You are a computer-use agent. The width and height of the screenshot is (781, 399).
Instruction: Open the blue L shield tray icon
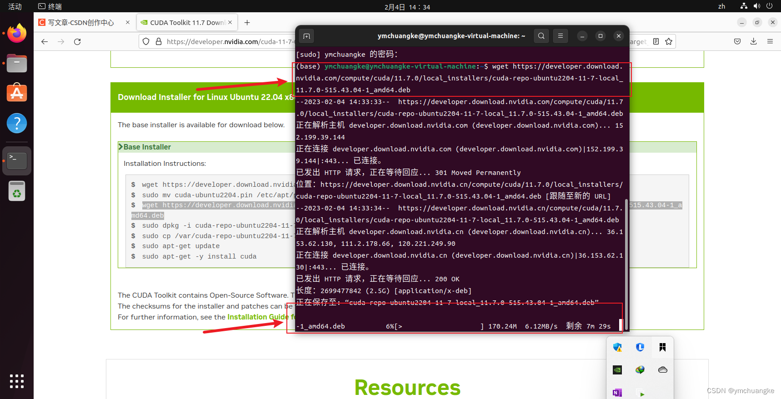click(640, 347)
